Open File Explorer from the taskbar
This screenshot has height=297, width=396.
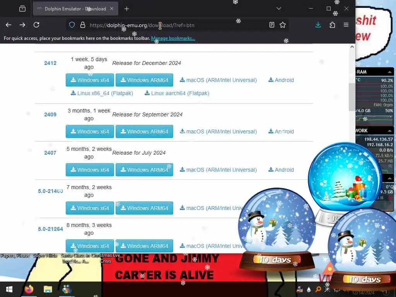(x=48, y=289)
